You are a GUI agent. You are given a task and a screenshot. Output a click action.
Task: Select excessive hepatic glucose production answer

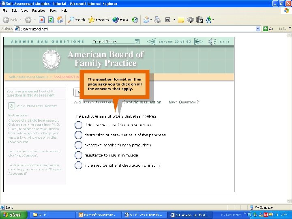pos(78,145)
